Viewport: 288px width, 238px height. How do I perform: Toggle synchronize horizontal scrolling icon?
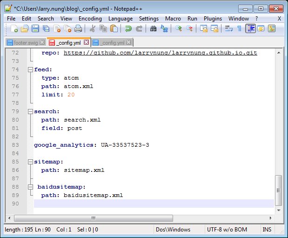[214, 29]
